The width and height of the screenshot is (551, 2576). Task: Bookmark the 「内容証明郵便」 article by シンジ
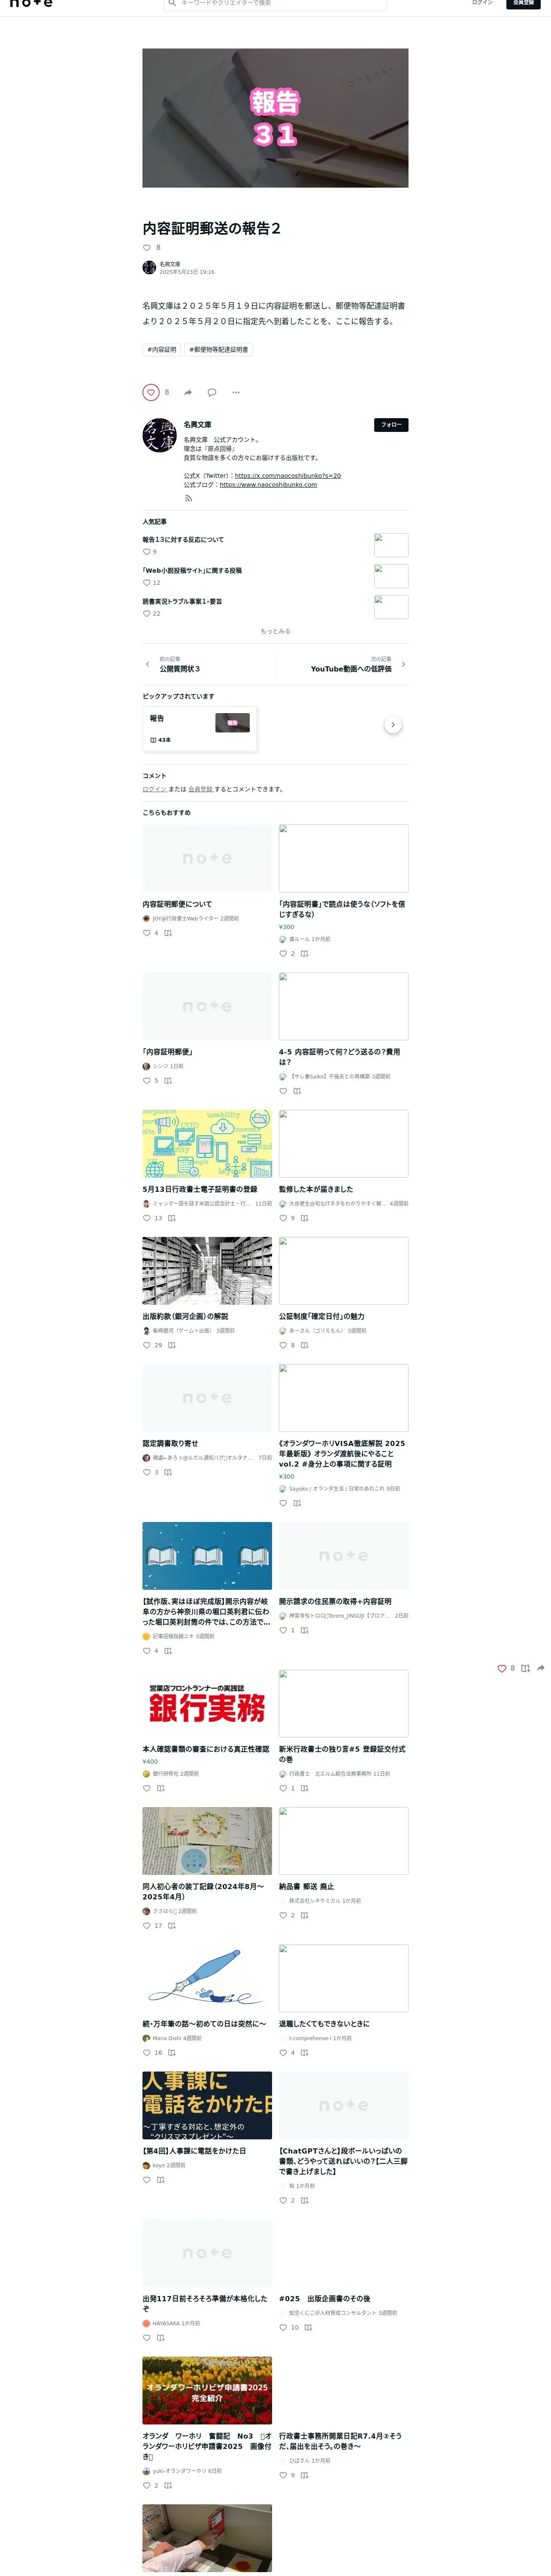coord(168,1081)
